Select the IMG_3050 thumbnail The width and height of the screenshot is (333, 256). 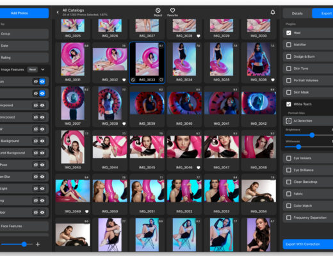coord(110,191)
